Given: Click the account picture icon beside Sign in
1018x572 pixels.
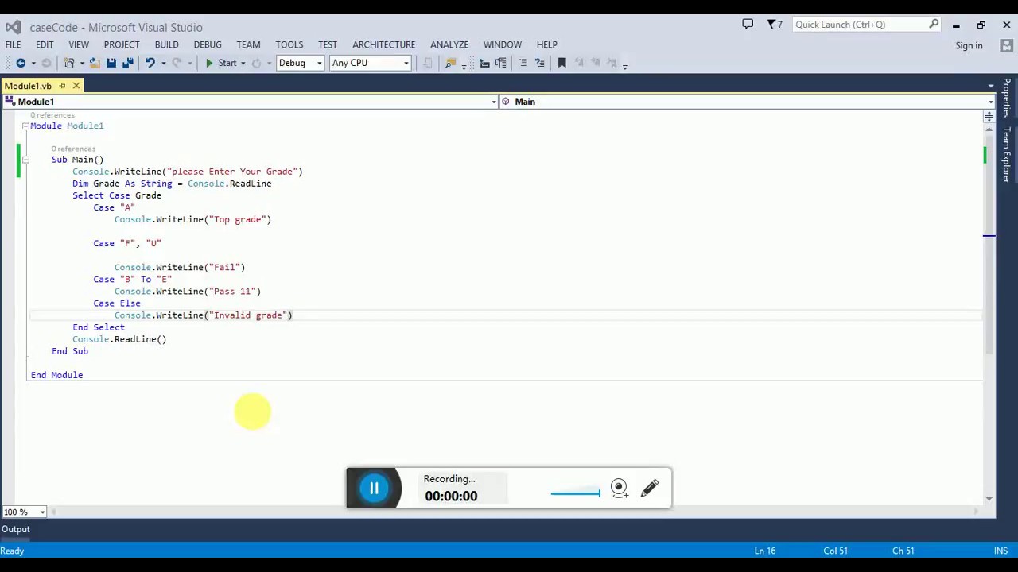Looking at the screenshot, I should (x=1006, y=45).
